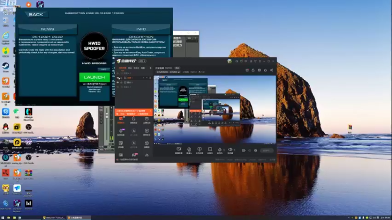Open the third tool in the second tools row
This screenshot has width=392, height=220.
pyautogui.click(x=147, y=132)
